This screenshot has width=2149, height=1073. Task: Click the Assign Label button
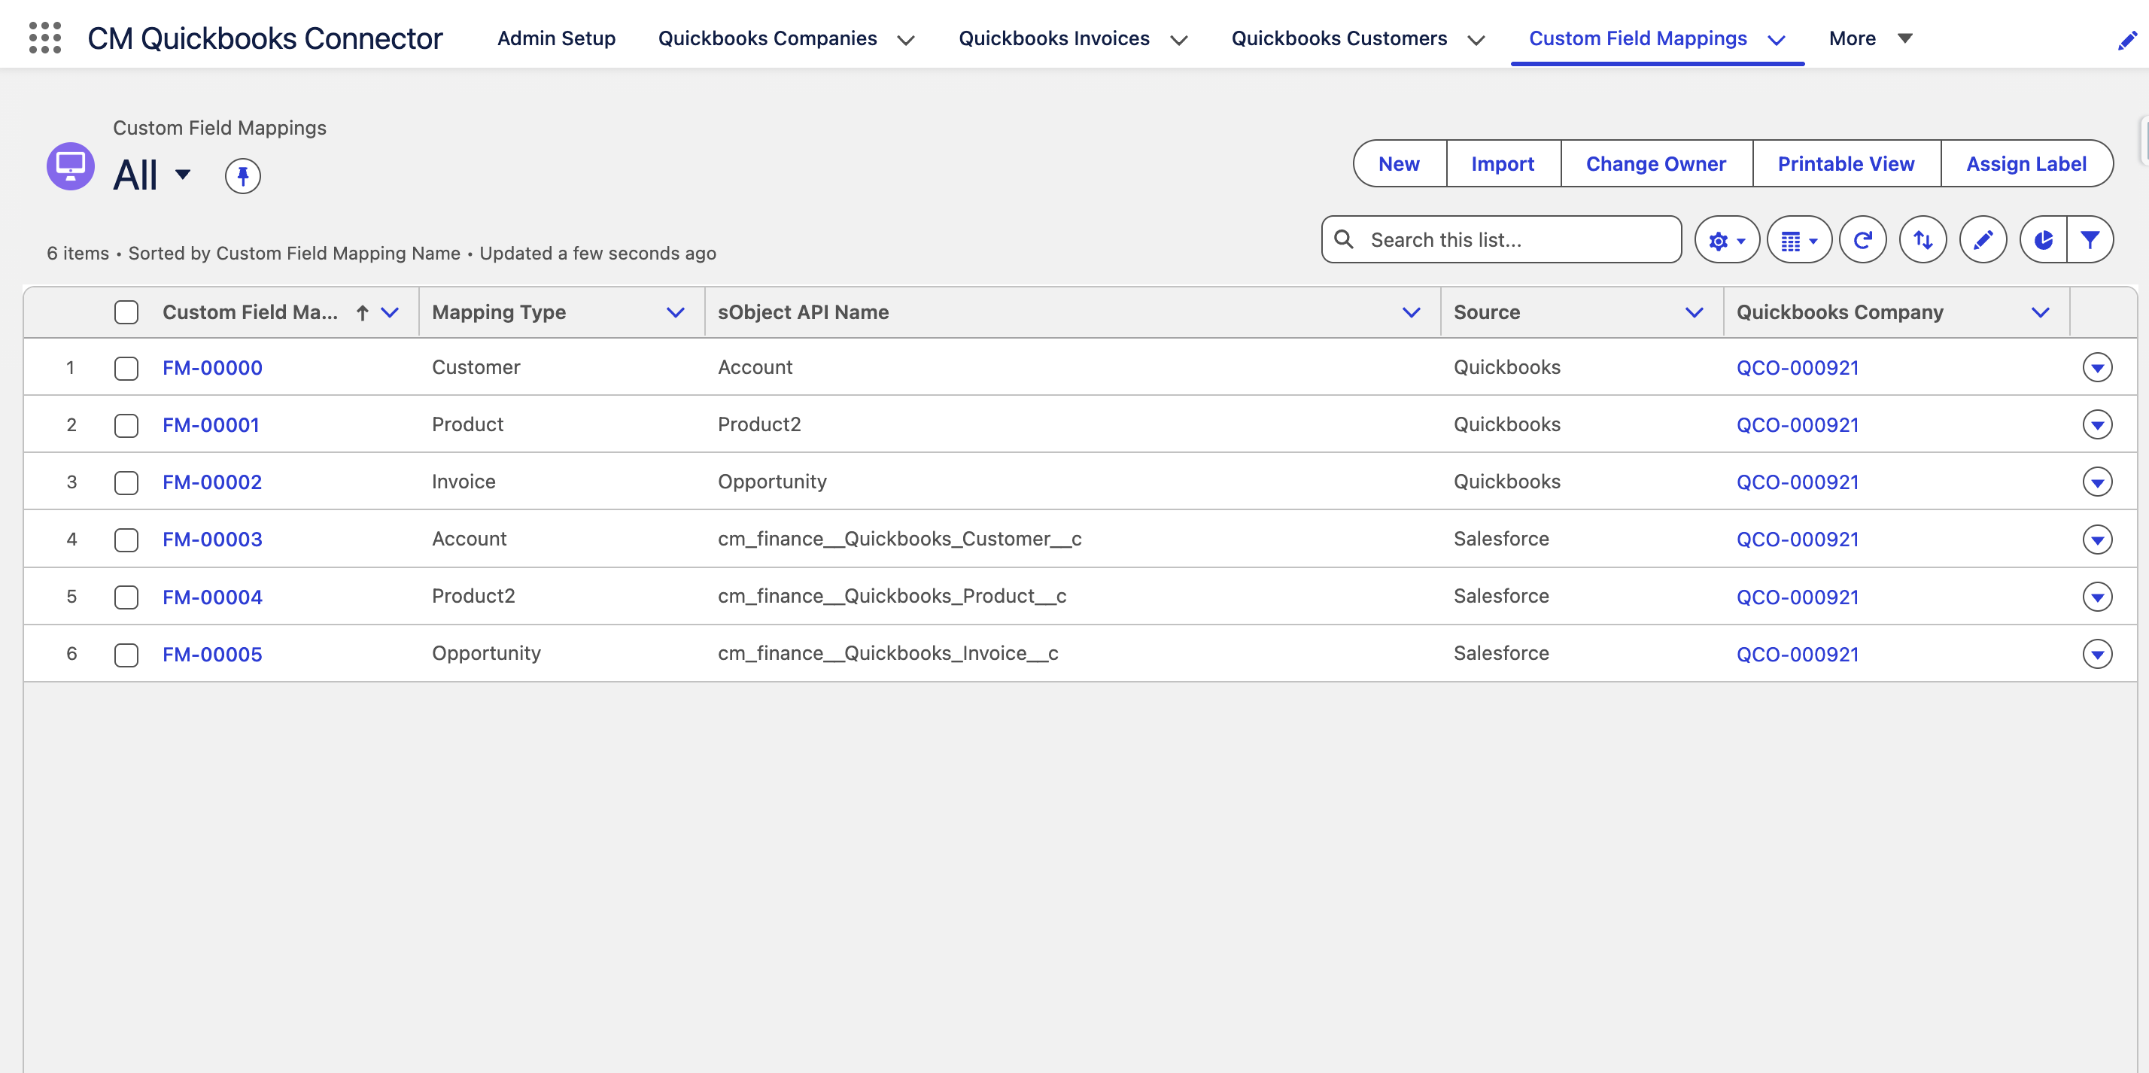[x=2026, y=163]
